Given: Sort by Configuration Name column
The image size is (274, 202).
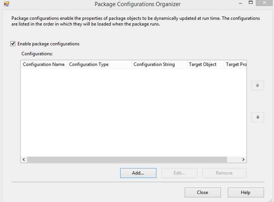Looking at the screenshot, I should click(44, 64).
